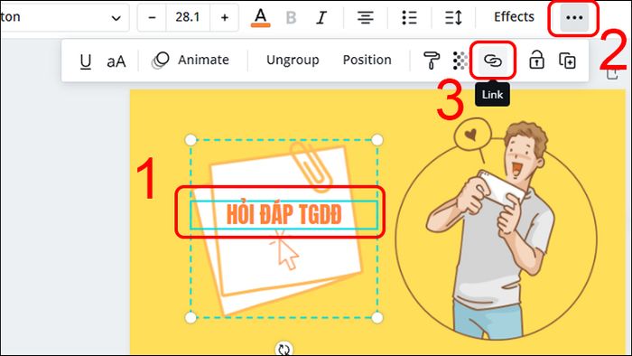Open the text color picker

260,18
